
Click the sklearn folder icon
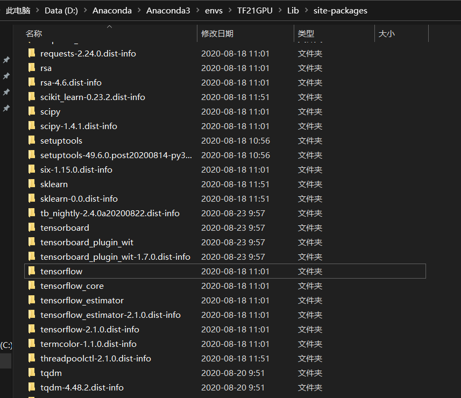coord(32,184)
